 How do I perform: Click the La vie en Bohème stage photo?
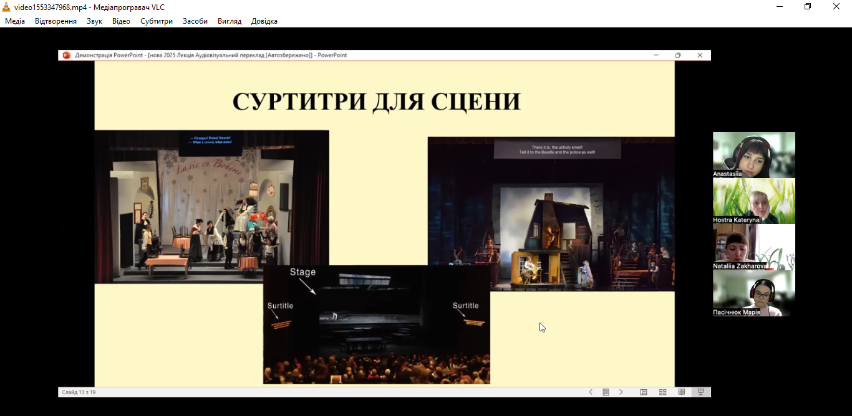click(x=211, y=207)
